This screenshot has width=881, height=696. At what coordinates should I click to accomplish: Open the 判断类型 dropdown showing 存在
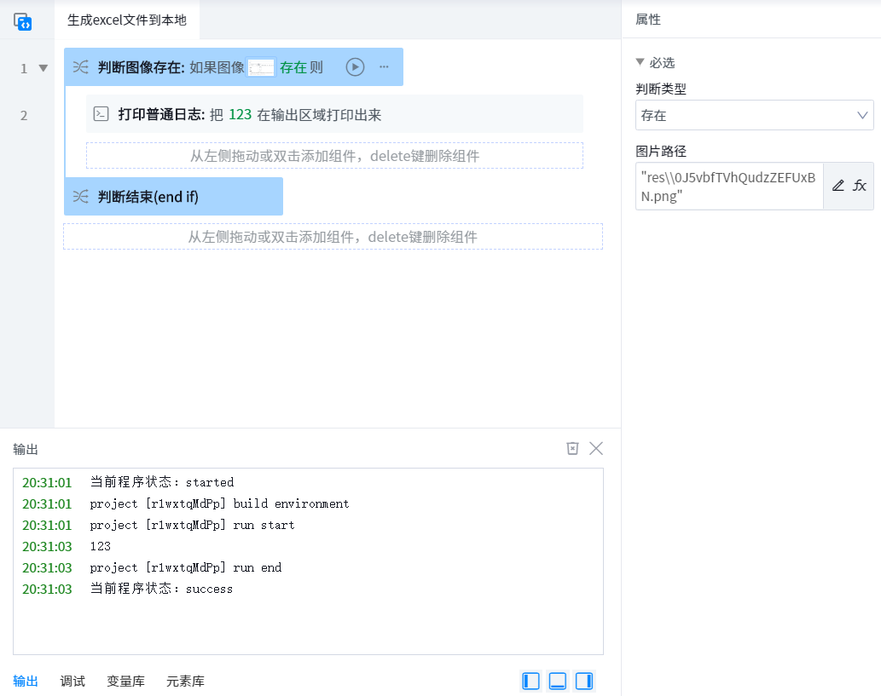(754, 115)
